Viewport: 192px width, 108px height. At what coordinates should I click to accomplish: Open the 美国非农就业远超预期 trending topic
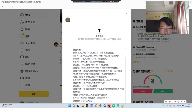145,54
